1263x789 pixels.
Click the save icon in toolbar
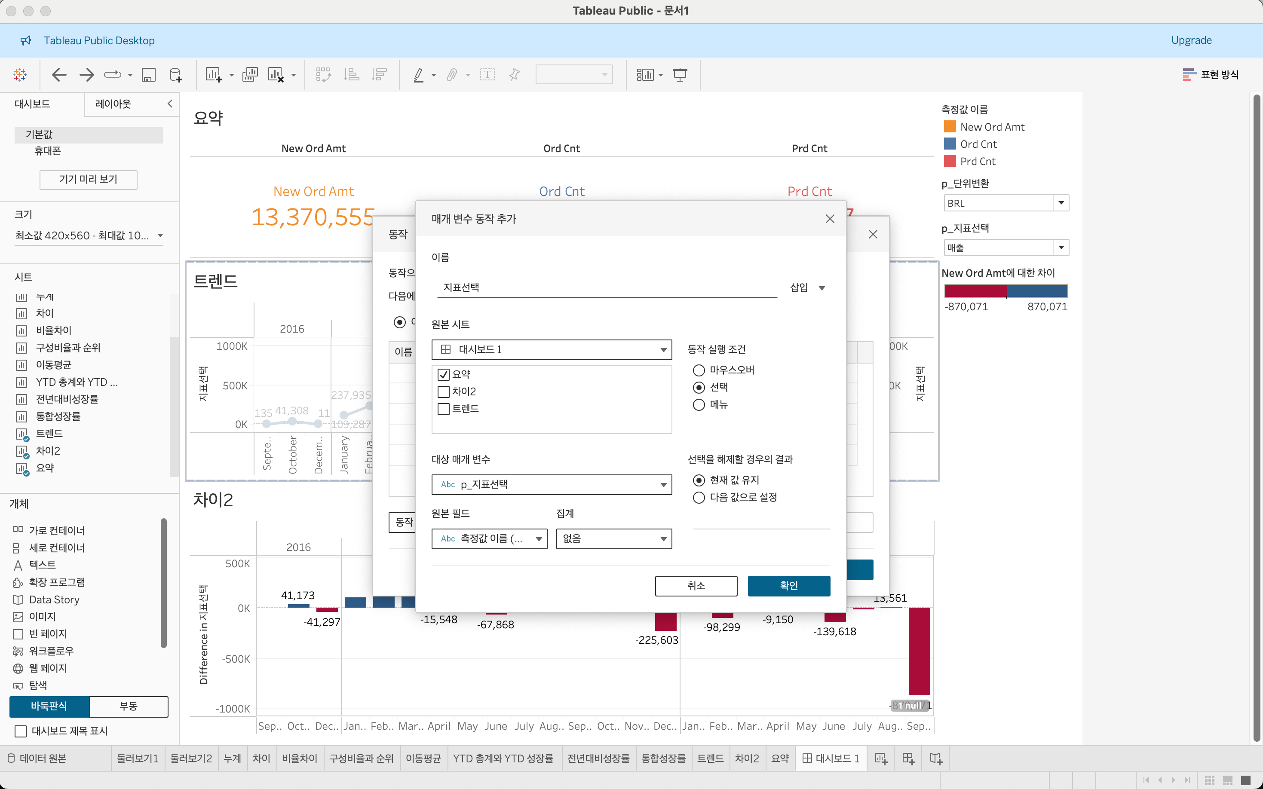coord(149,75)
